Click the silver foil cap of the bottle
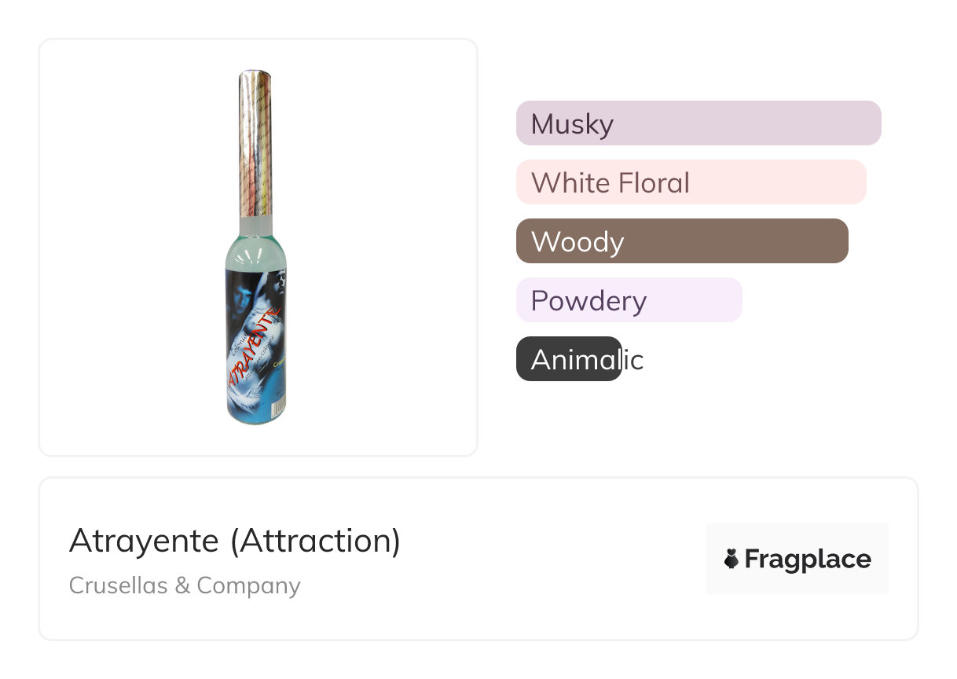Screen dimensions: 957x679 click(x=255, y=141)
